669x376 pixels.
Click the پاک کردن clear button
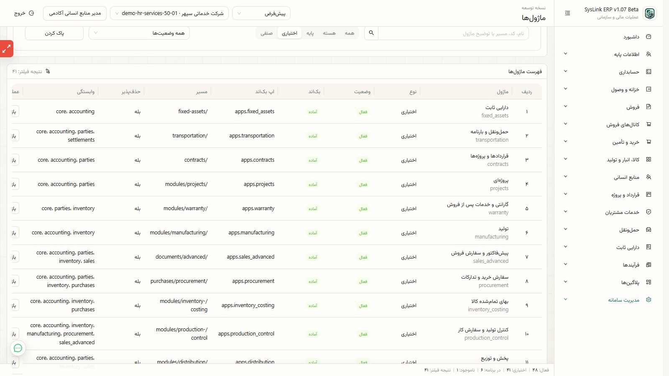[54, 33]
